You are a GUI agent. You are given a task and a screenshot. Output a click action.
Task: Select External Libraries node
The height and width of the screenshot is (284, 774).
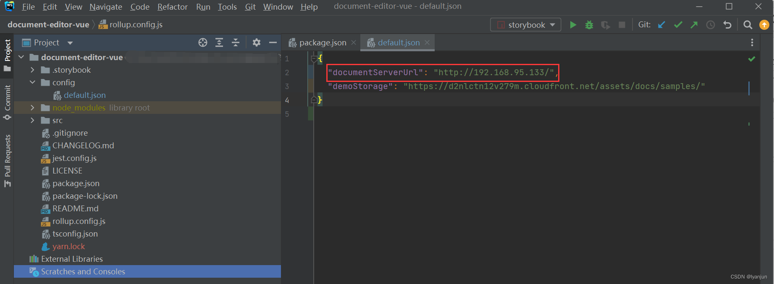71,259
